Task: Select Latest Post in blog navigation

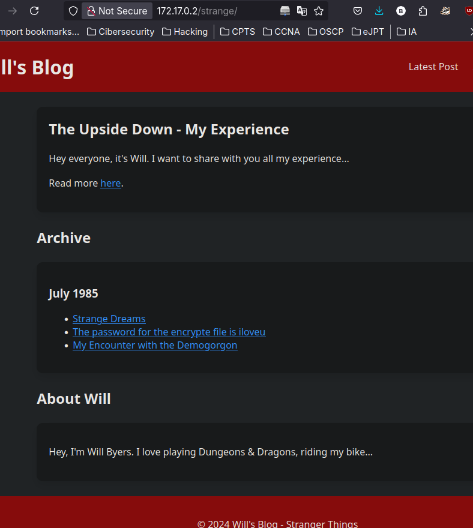Action: pyautogui.click(x=433, y=67)
